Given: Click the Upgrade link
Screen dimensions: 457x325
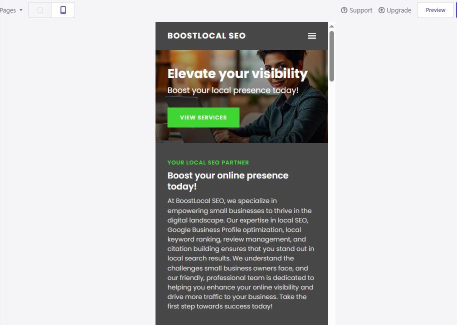Looking at the screenshot, I should point(398,10).
